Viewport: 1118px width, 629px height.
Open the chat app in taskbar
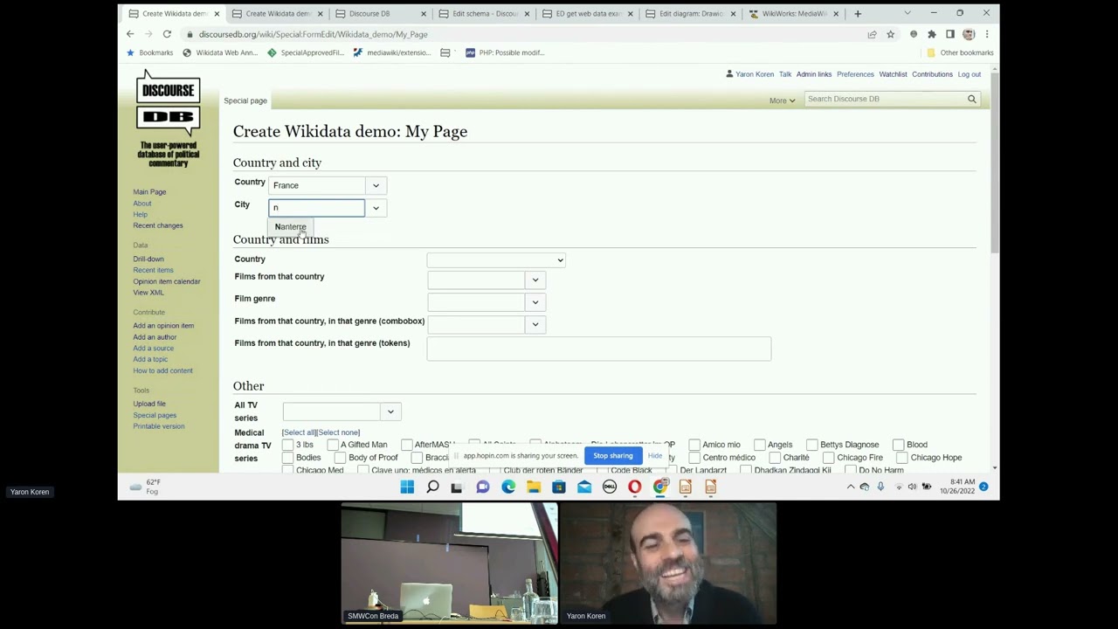point(483,487)
